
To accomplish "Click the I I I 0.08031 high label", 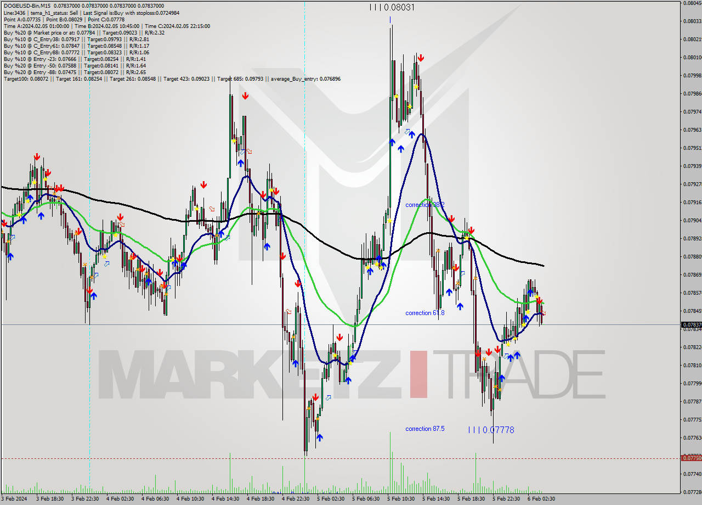I will [x=392, y=7].
